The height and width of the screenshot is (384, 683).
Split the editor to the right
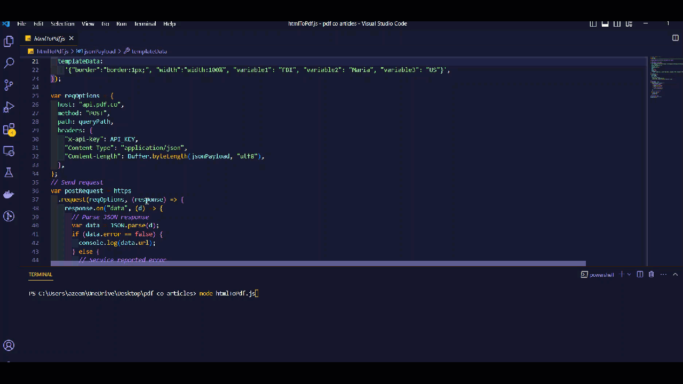coord(675,38)
